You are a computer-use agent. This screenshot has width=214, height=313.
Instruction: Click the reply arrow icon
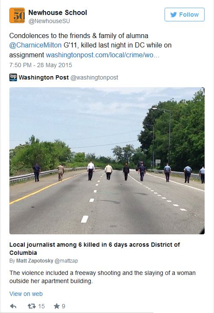[x=13, y=306]
